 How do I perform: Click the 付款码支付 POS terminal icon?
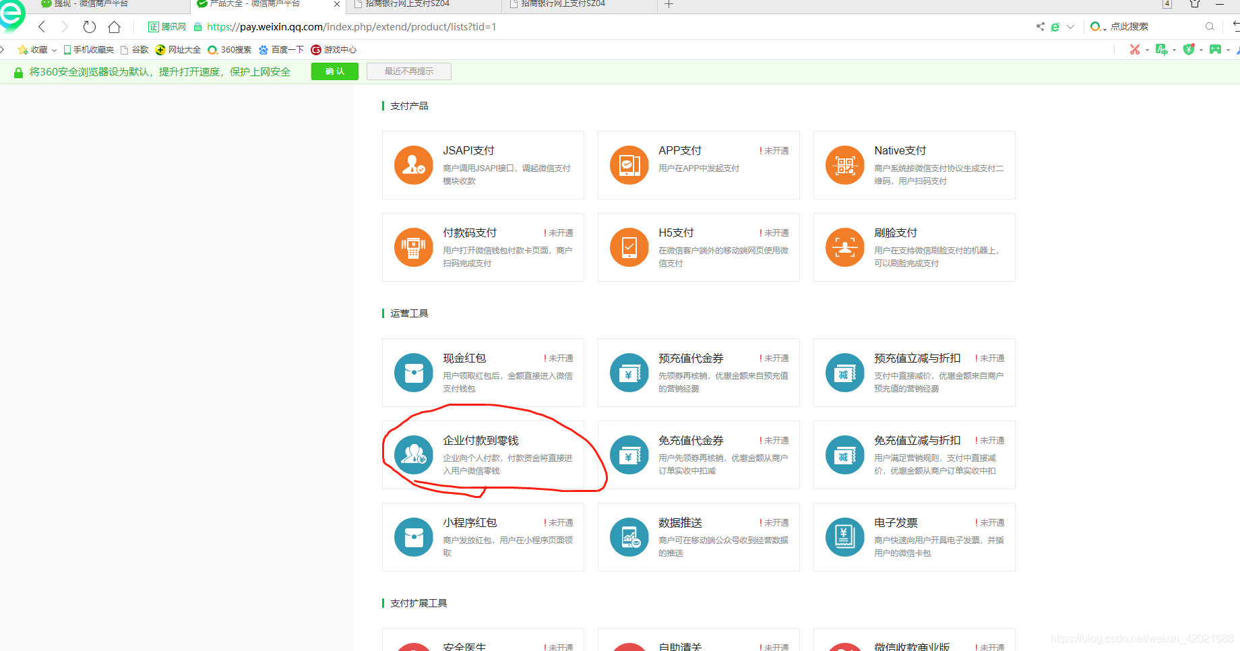click(x=414, y=247)
